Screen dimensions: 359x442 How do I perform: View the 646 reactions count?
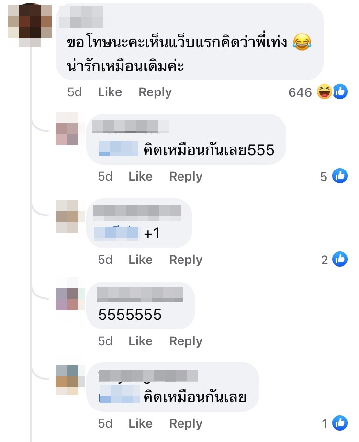click(x=300, y=92)
